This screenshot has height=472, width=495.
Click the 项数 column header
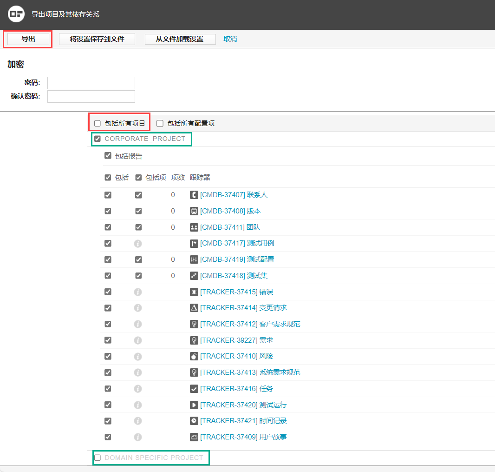tap(178, 177)
